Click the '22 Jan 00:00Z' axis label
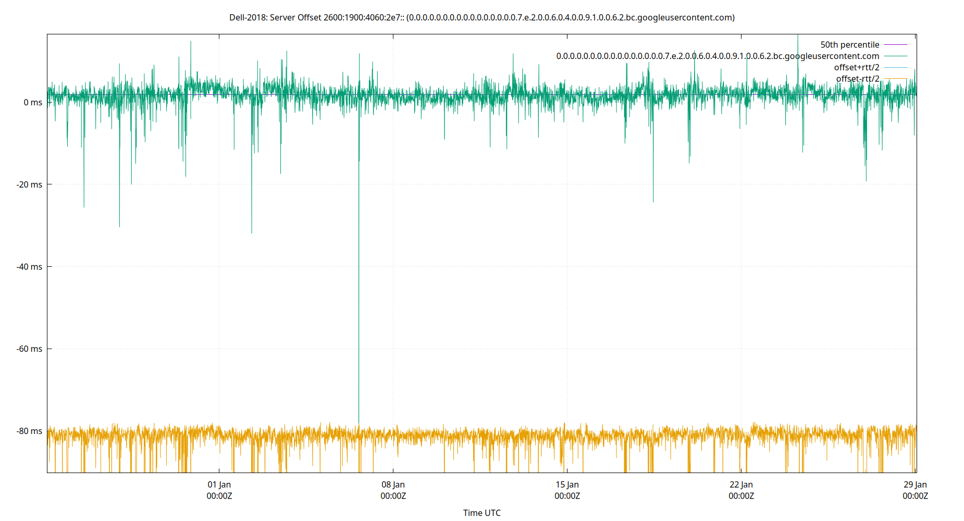The width and height of the screenshot is (964, 521). (x=741, y=490)
